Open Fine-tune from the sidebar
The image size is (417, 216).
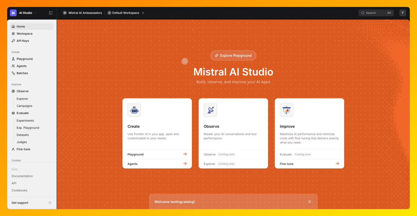coord(32,149)
